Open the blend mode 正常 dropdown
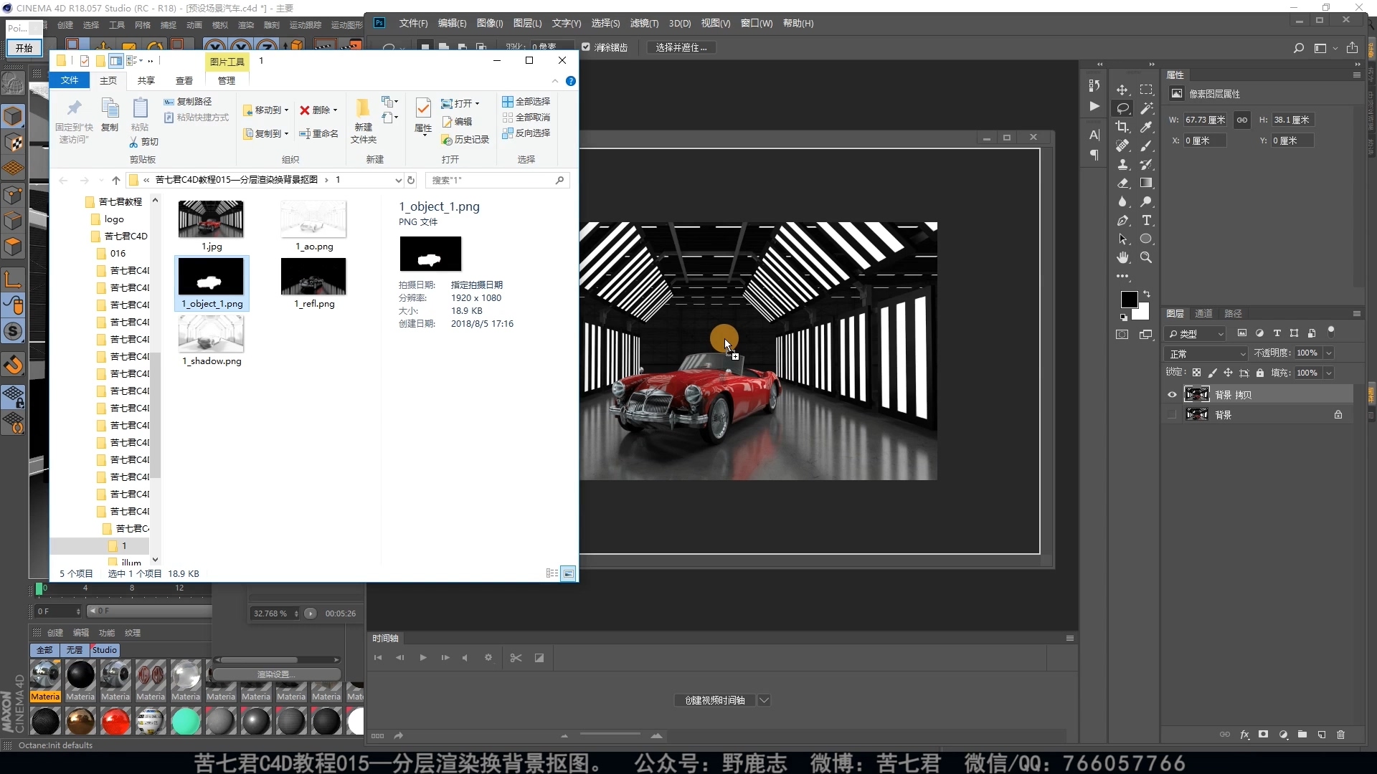 (x=1206, y=354)
